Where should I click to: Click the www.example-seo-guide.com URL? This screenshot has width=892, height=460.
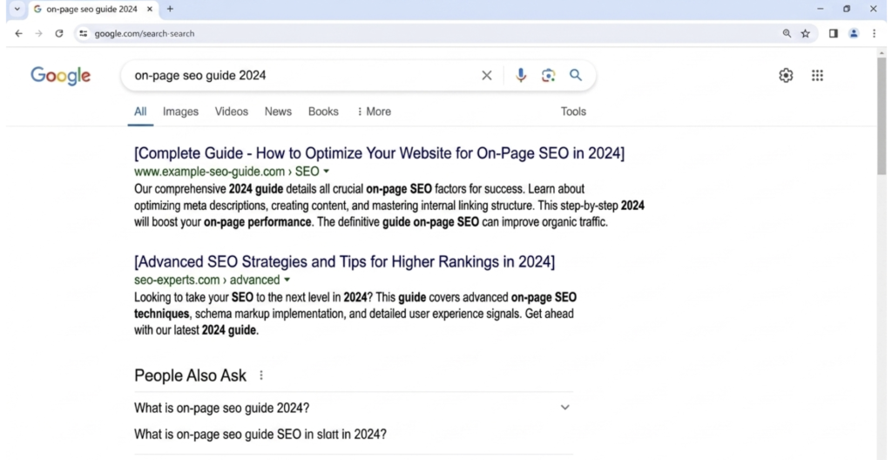(x=209, y=172)
